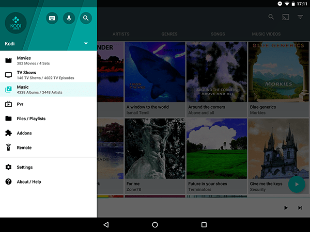This screenshot has height=232, width=310.
Task: Select Music in the side menu
Action: tap(49, 89)
